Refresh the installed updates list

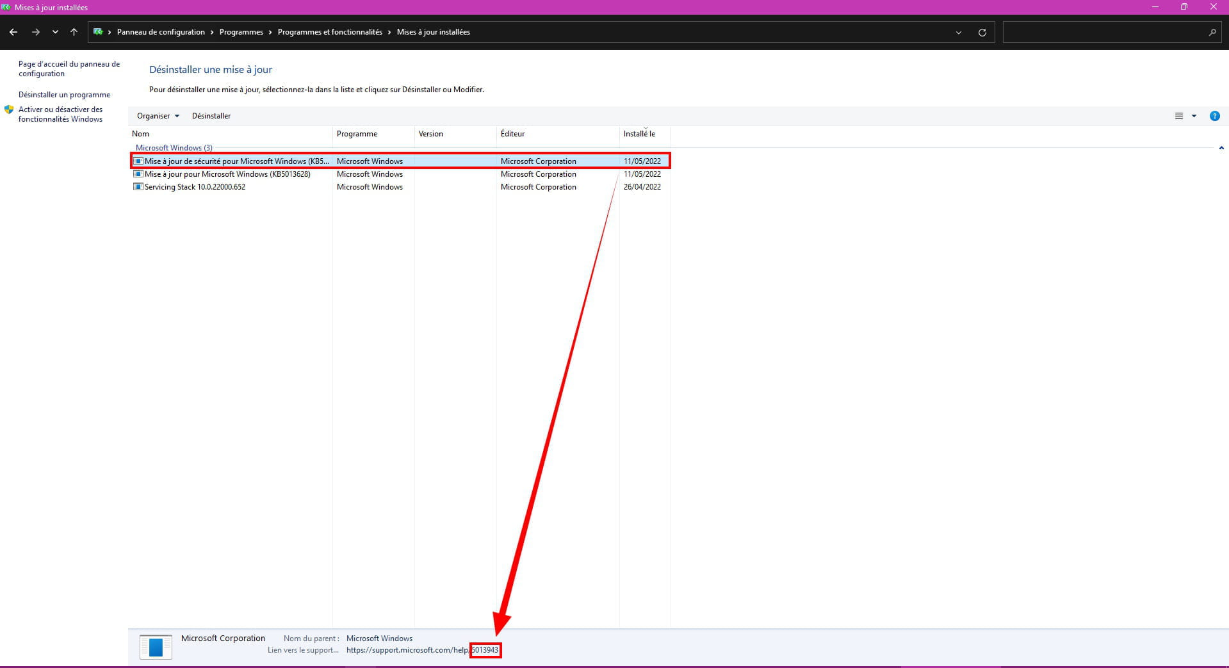click(x=982, y=33)
